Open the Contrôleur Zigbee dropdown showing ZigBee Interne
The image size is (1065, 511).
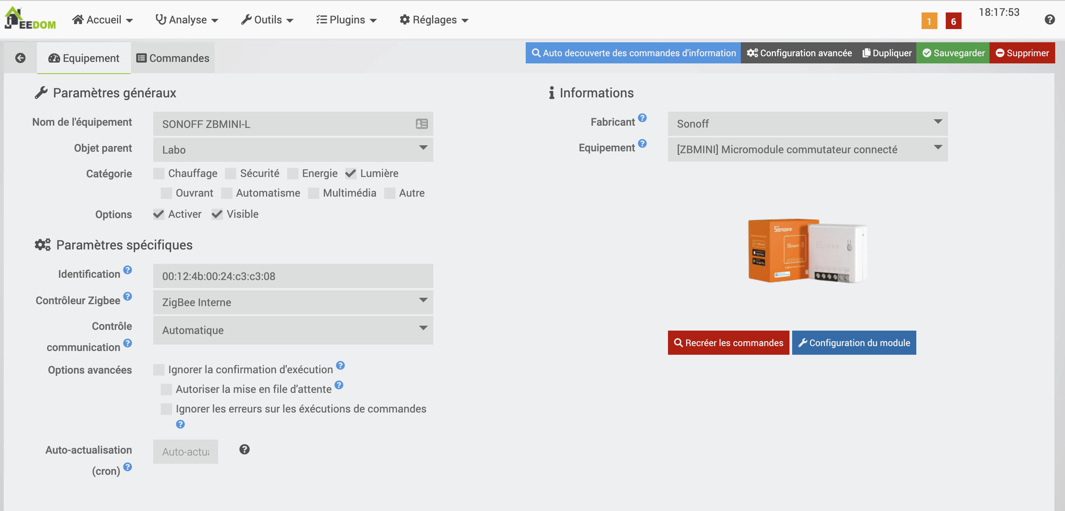click(x=293, y=302)
